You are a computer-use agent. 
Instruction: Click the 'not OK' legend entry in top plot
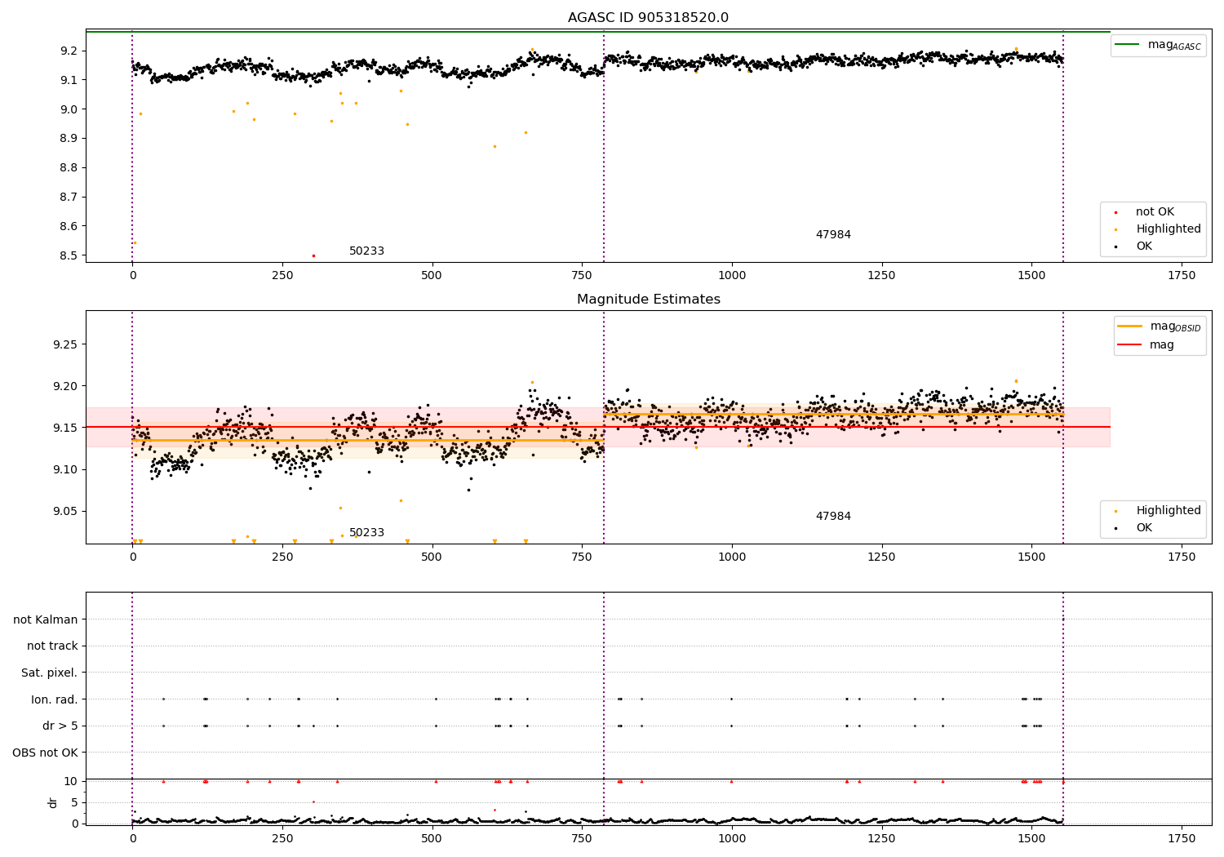pyautogui.click(x=1154, y=212)
